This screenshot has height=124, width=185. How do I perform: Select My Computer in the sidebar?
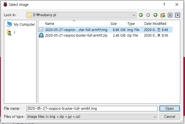pyautogui.click(x=20, y=24)
